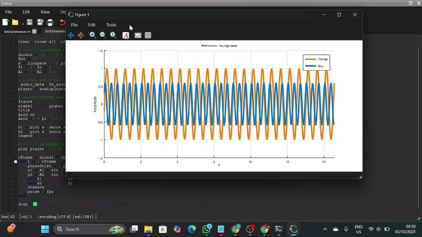422x237 pixels.
Task: Show hidden system tray icons
Action: point(325,229)
